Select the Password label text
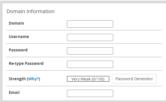Screen dimensions: 166x102 click(18, 50)
